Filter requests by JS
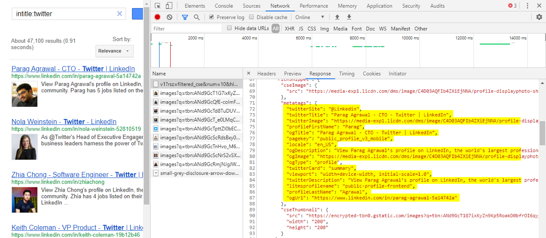 [x=301, y=29]
